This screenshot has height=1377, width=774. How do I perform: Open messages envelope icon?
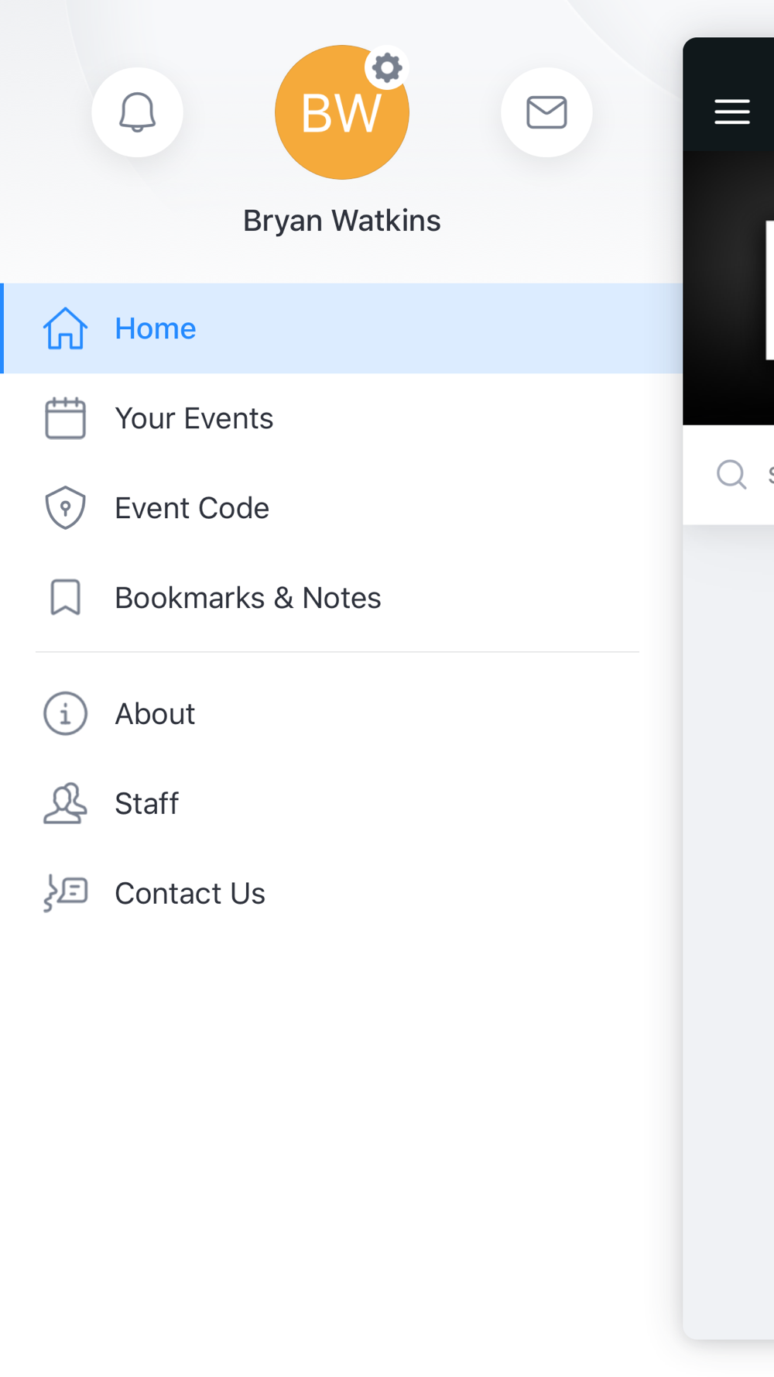tap(546, 112)
